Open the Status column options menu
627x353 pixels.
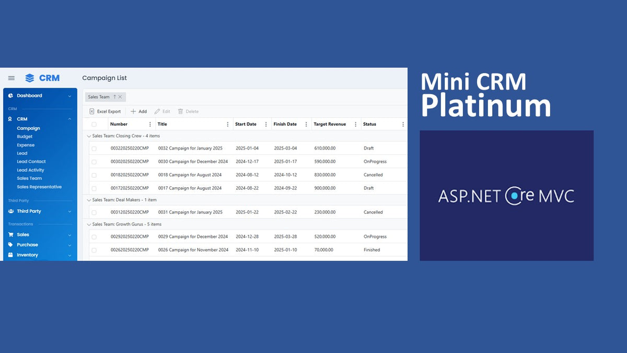coord(402,124)
